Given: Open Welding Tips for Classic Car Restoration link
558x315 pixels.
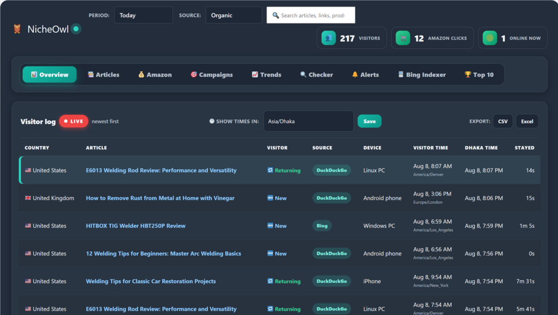Looking at the screenshot, I should tap(151, 281).
